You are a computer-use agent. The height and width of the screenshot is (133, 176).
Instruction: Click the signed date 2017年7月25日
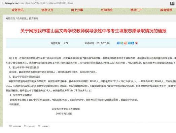pos(64,114)
